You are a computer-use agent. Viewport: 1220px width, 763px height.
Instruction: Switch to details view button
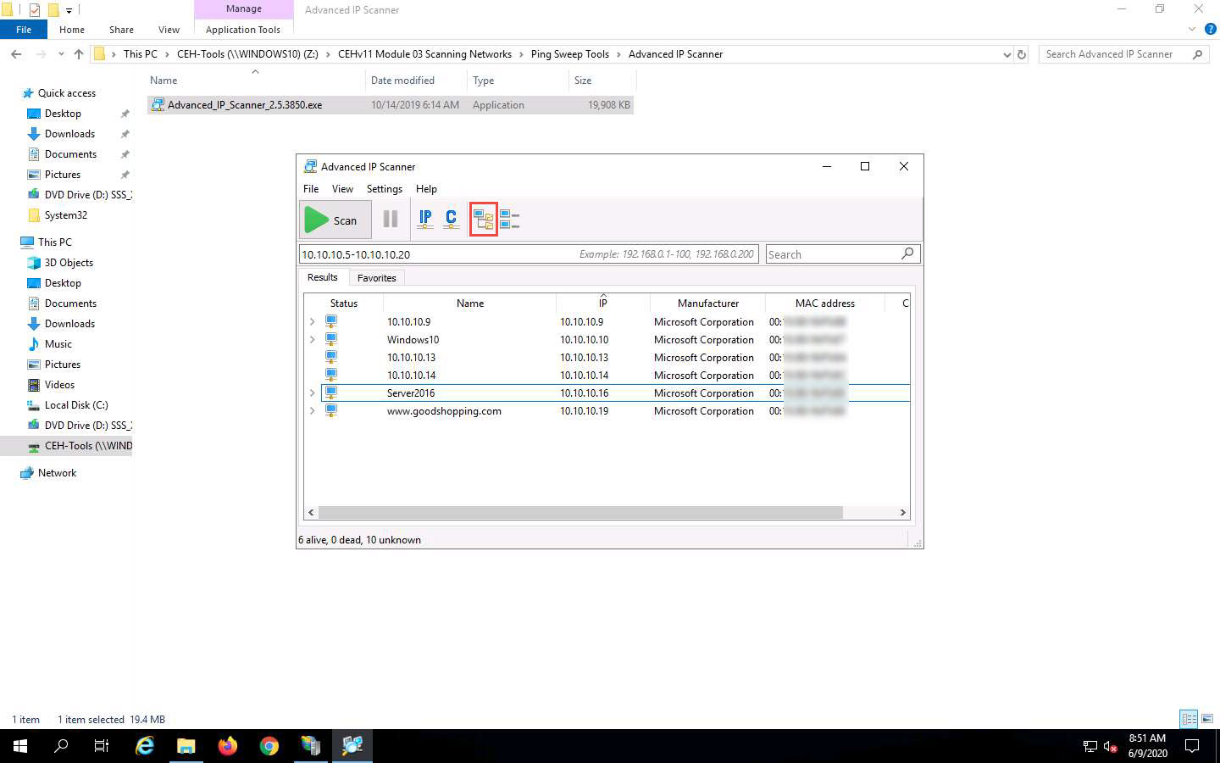(x=1189, y=719)
